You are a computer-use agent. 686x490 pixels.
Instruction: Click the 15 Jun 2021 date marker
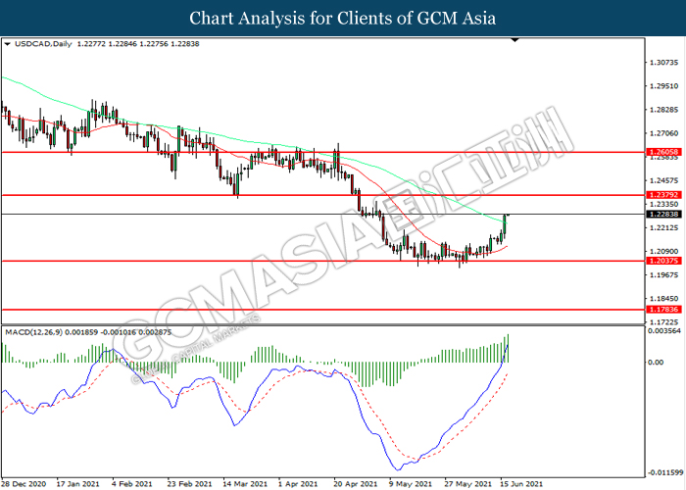tap(521, 484)
